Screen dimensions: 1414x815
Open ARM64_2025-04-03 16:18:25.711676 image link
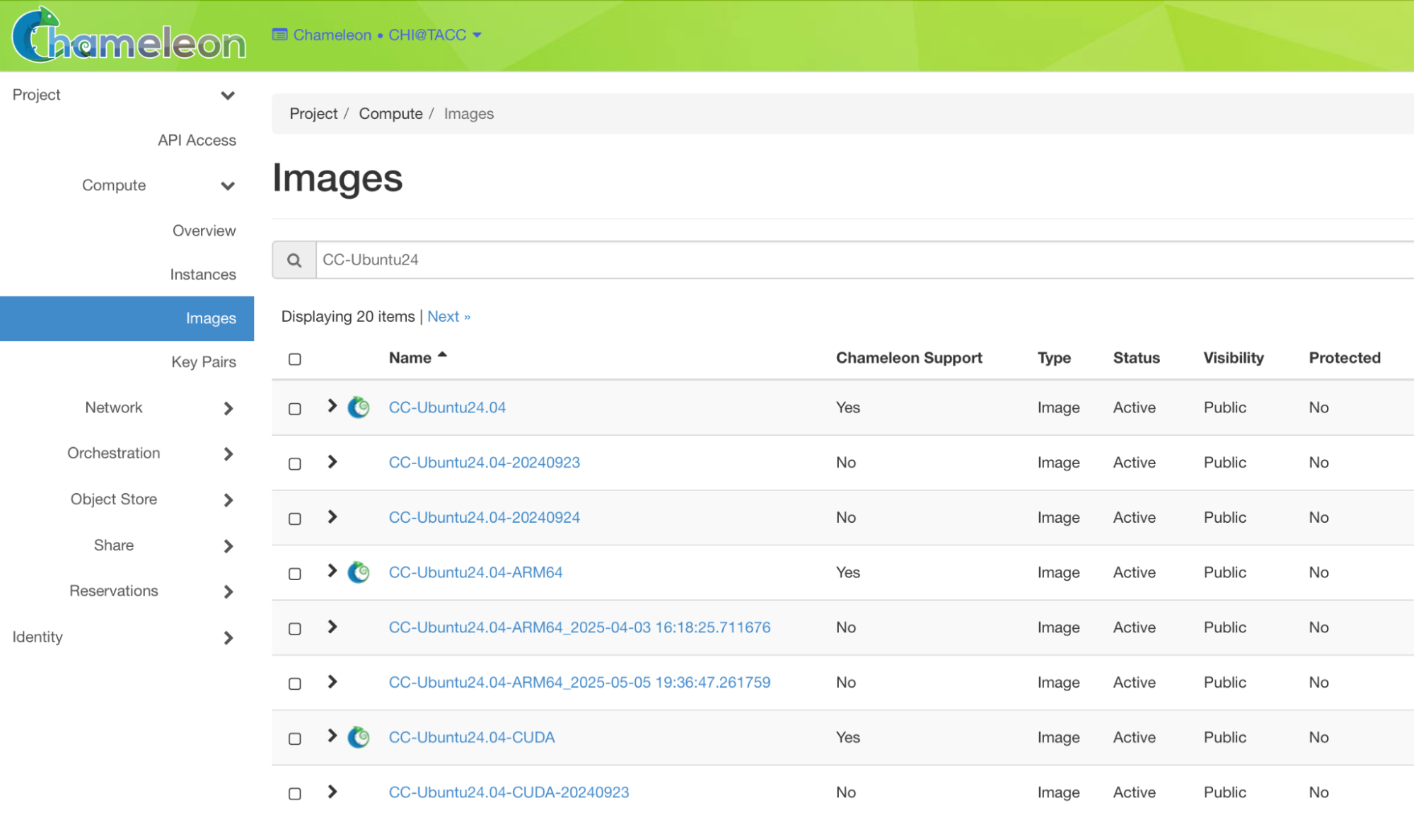coord(579,628)
